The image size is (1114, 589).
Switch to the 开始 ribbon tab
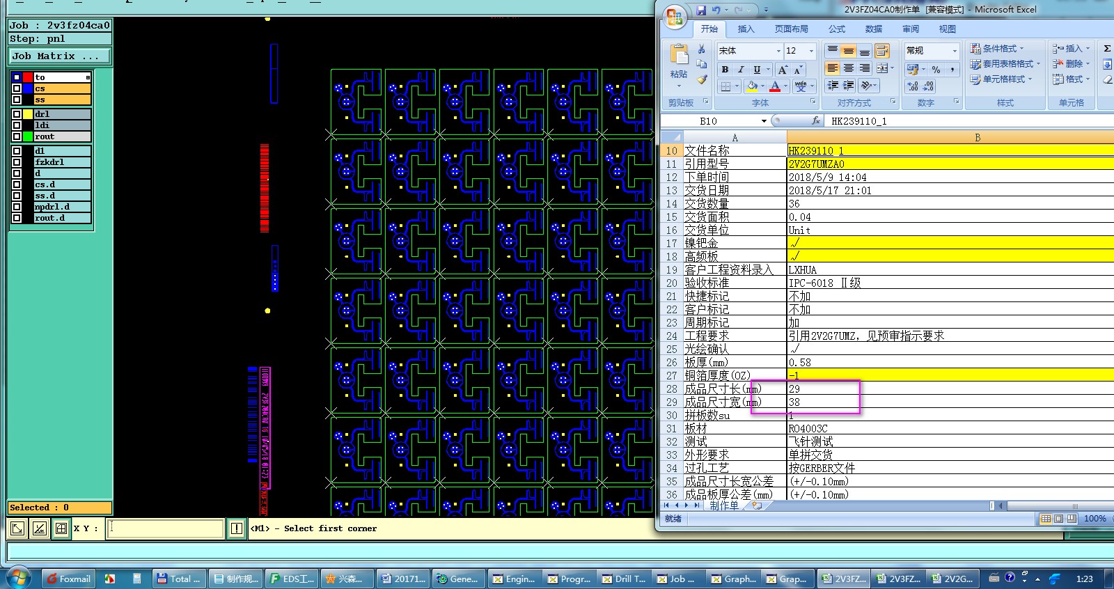[x=709, y=29]
